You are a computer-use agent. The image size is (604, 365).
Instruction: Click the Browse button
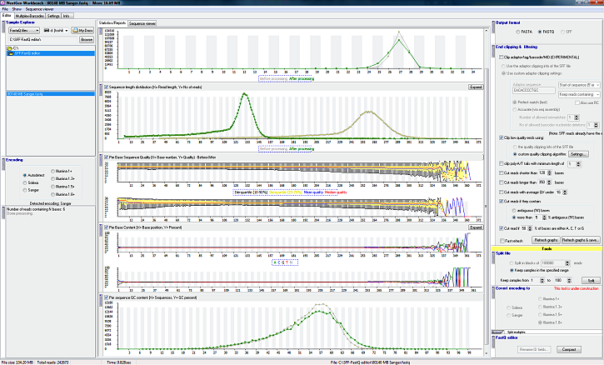[87, 39]
